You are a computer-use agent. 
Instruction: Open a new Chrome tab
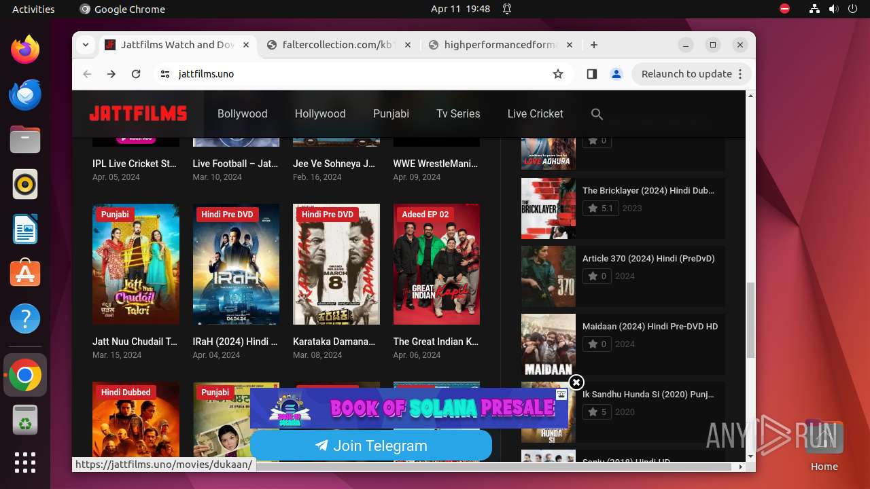(594, 45)
